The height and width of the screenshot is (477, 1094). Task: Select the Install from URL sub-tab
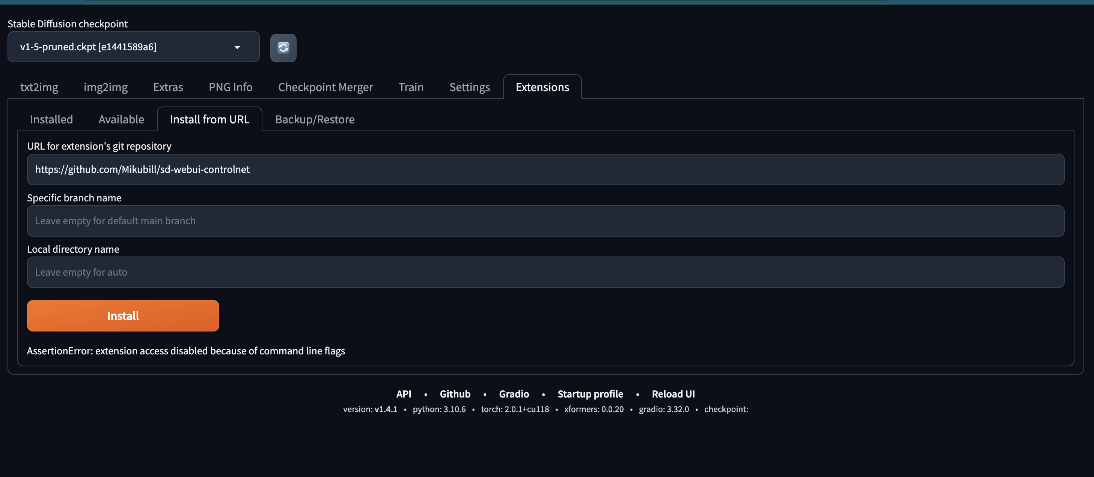[210, 119]
